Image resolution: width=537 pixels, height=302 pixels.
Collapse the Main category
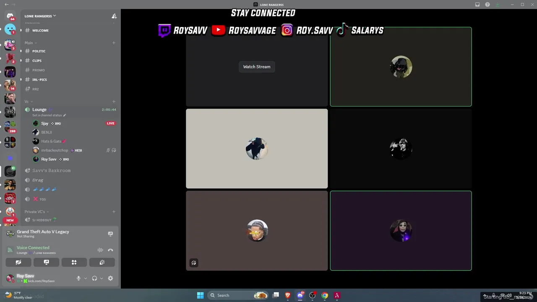click(30, 43)
